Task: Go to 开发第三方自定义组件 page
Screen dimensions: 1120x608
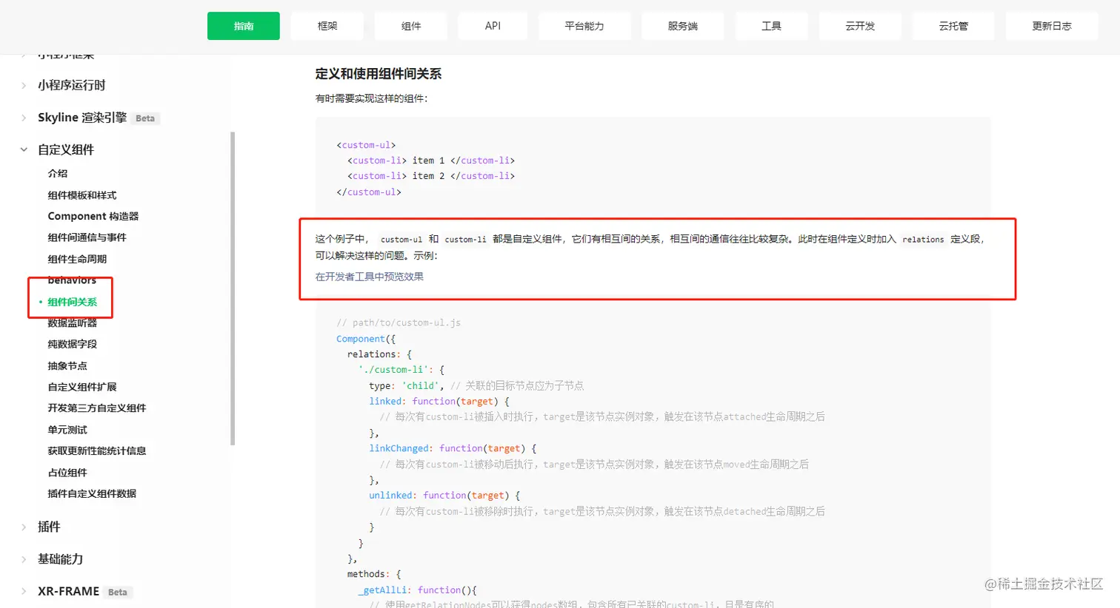Action: [x=97, y=408]
